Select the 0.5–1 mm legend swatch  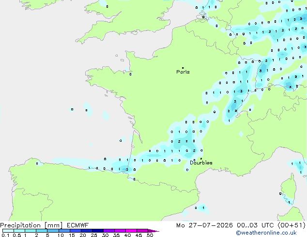pos(19,231)
